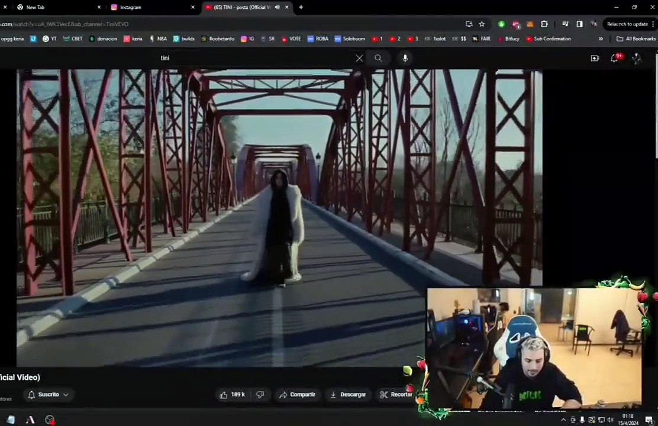The width and height of the screenshot is (658, 426).
Task: Open CBET bookmark
Action: point(73,38)
